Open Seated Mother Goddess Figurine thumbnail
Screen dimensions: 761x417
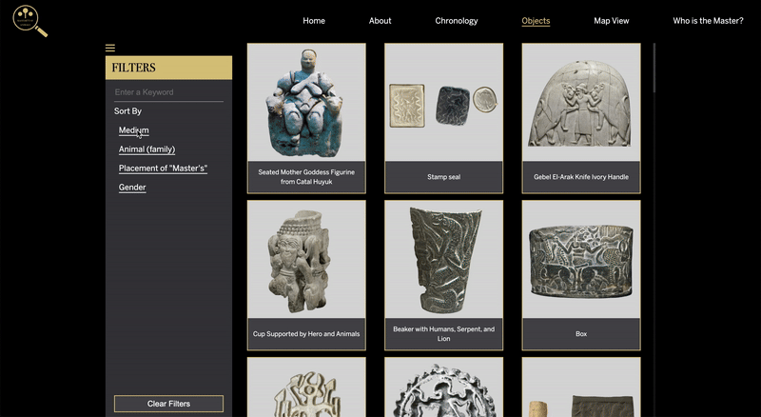click(306, 118)
